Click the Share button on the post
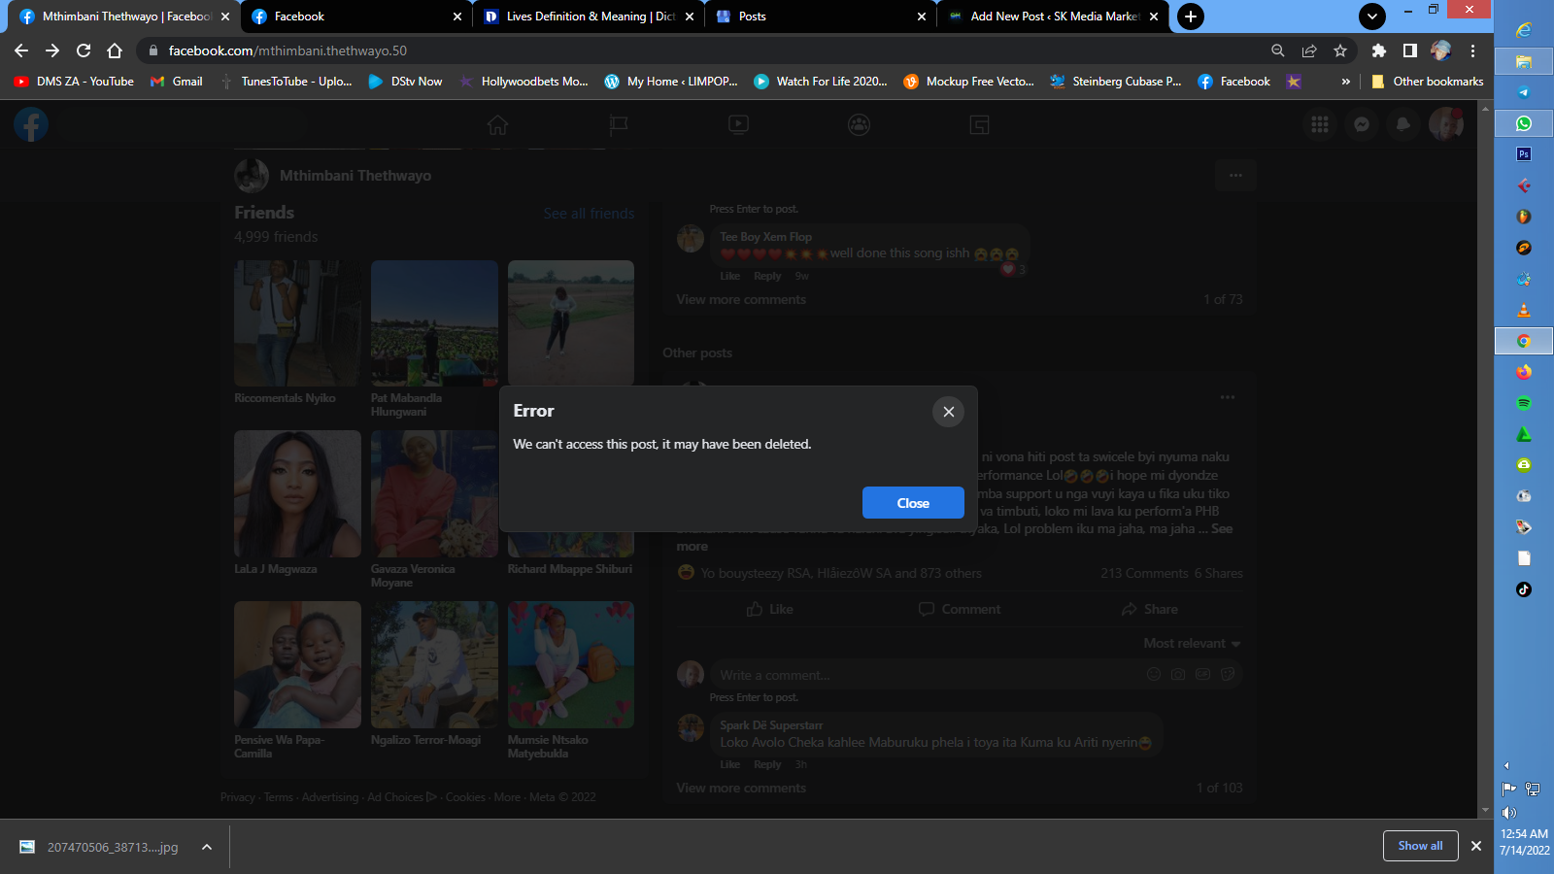Viewport: 1554px width, 874px height. [x=1150, y=609]
